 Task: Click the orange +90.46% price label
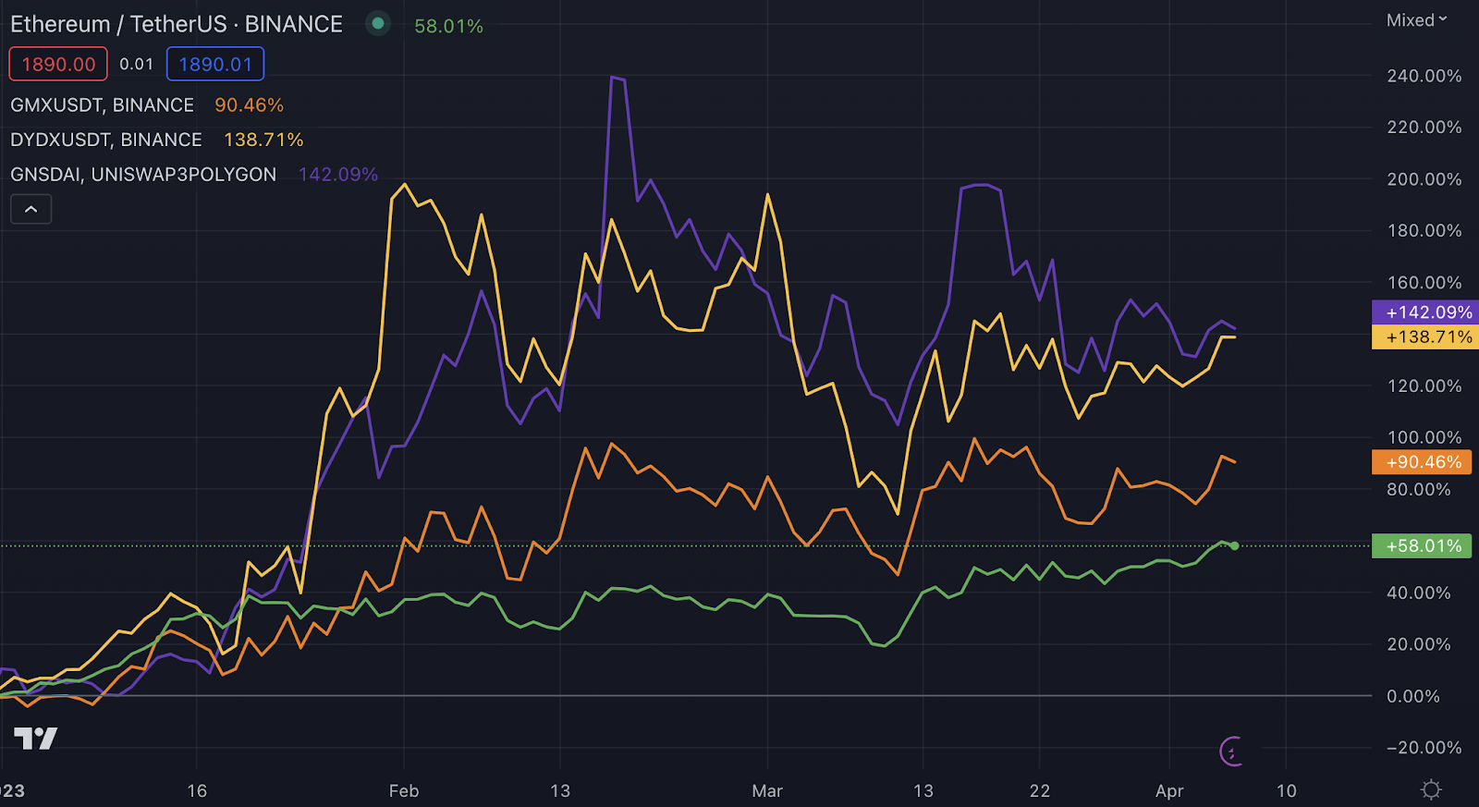pos(1422,462)
